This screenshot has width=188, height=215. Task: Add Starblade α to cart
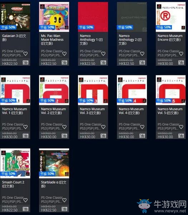[x=64, y=209]
